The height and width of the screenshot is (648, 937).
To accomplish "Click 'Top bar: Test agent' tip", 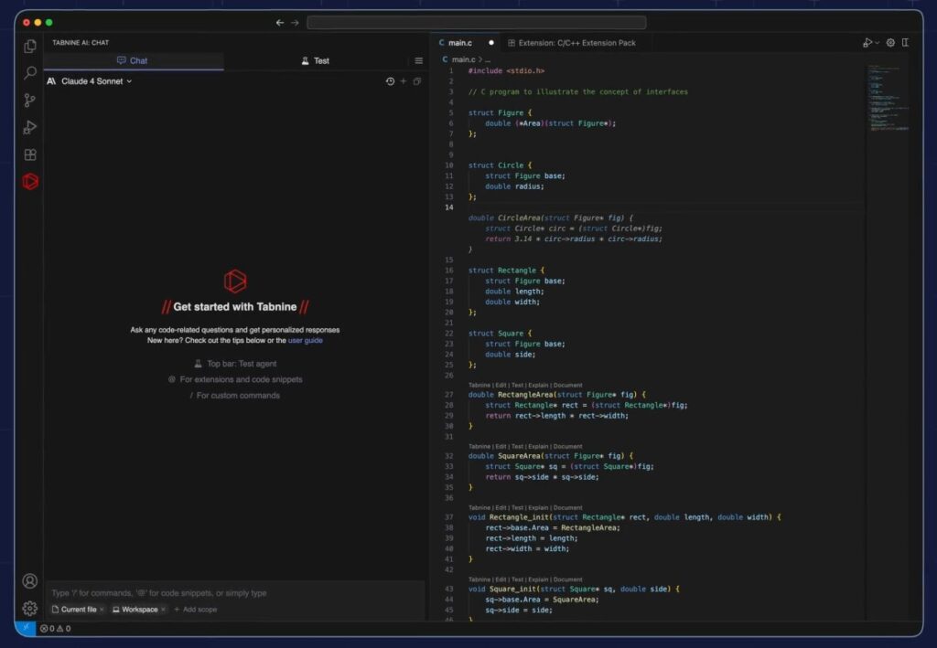I will [235, 364].
